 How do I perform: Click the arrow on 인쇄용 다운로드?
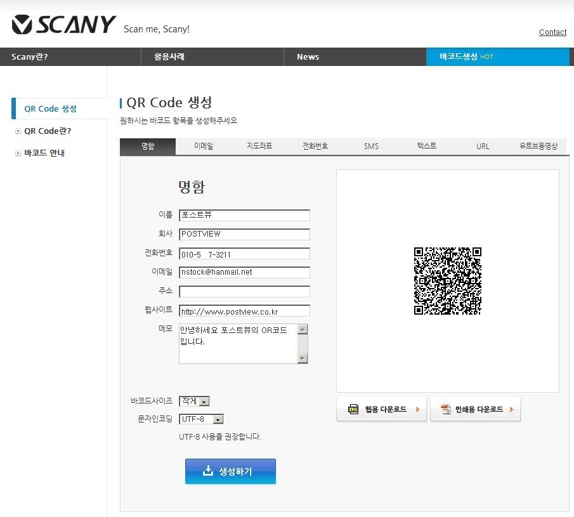tap(511, 409)
